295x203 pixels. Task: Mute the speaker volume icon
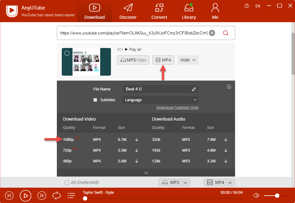[256, 196]
